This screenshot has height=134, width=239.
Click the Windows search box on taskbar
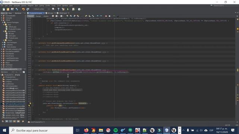(x=41, y=130)
